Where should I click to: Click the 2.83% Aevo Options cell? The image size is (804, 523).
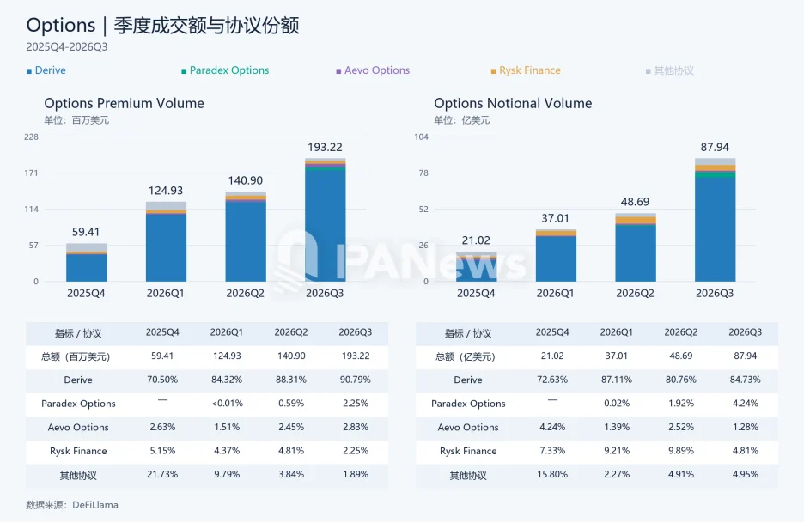(x=356, y=427)
